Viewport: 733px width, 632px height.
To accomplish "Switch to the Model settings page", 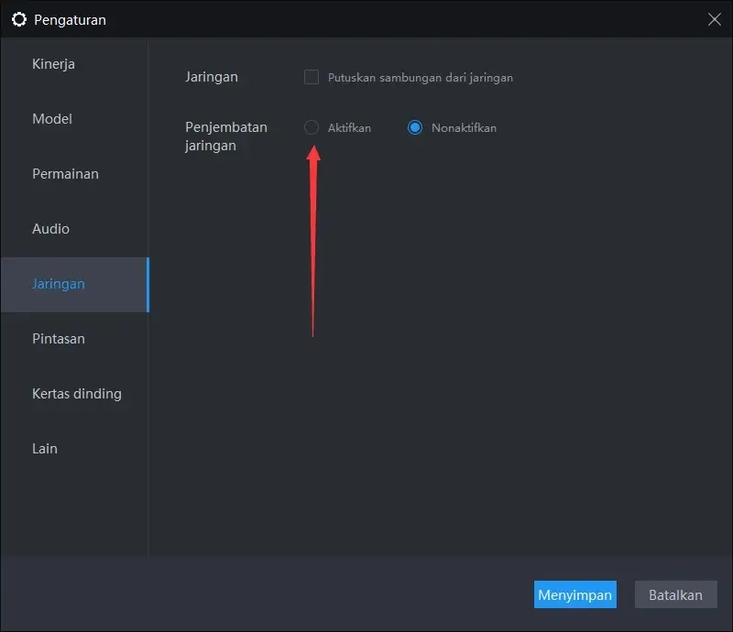I will click(52, 118).
